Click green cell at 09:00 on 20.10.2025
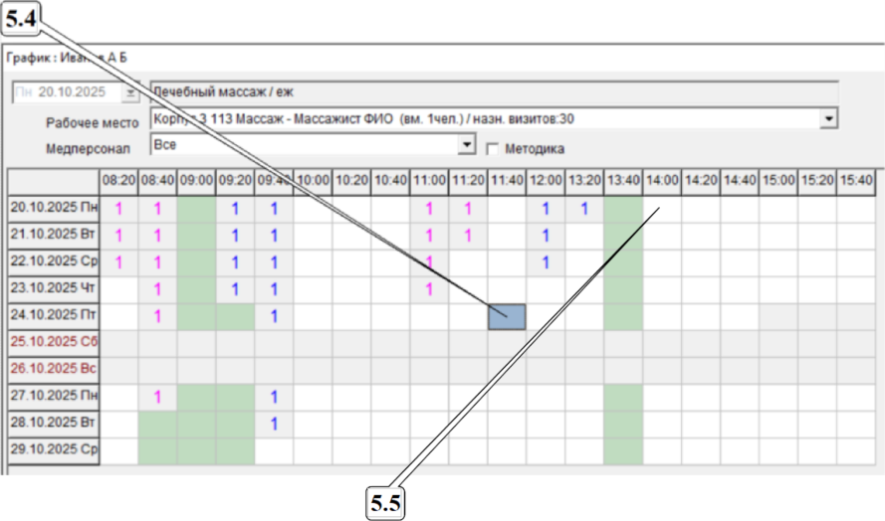885x521 pixels. click(196, 209)
